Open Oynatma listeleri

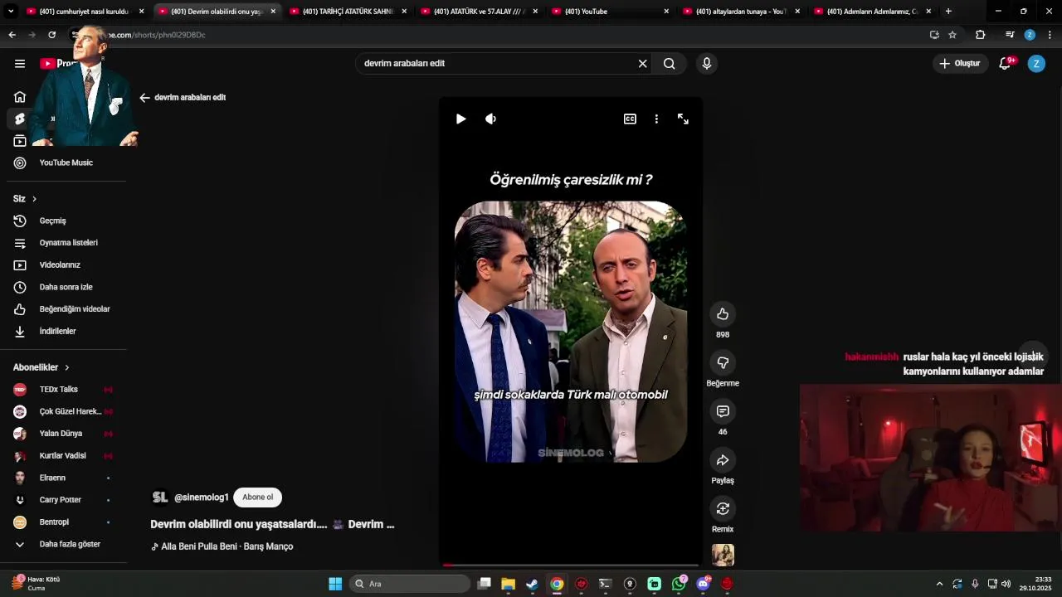pos(66,243)
